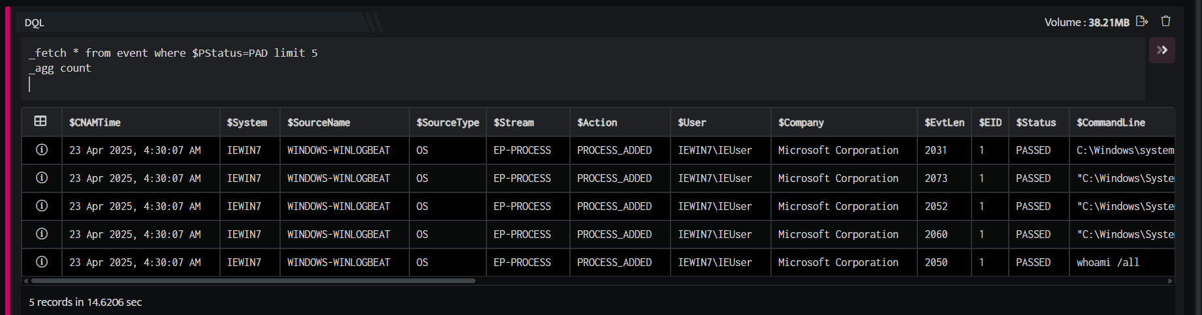Open the table column selector grid icon
1202x315 pixels.
[40, 121]
